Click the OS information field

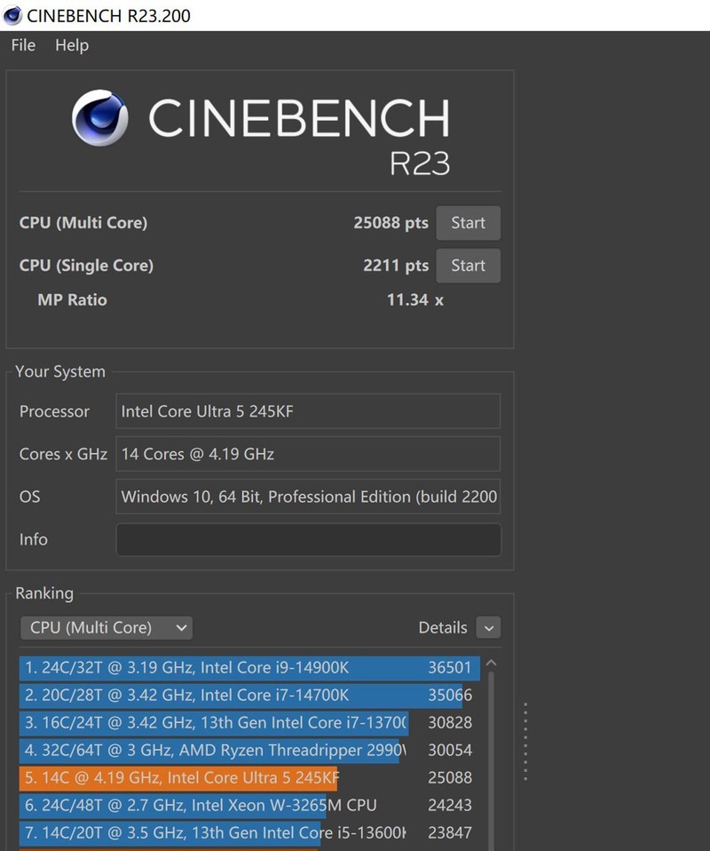click(x=308, y=497)
